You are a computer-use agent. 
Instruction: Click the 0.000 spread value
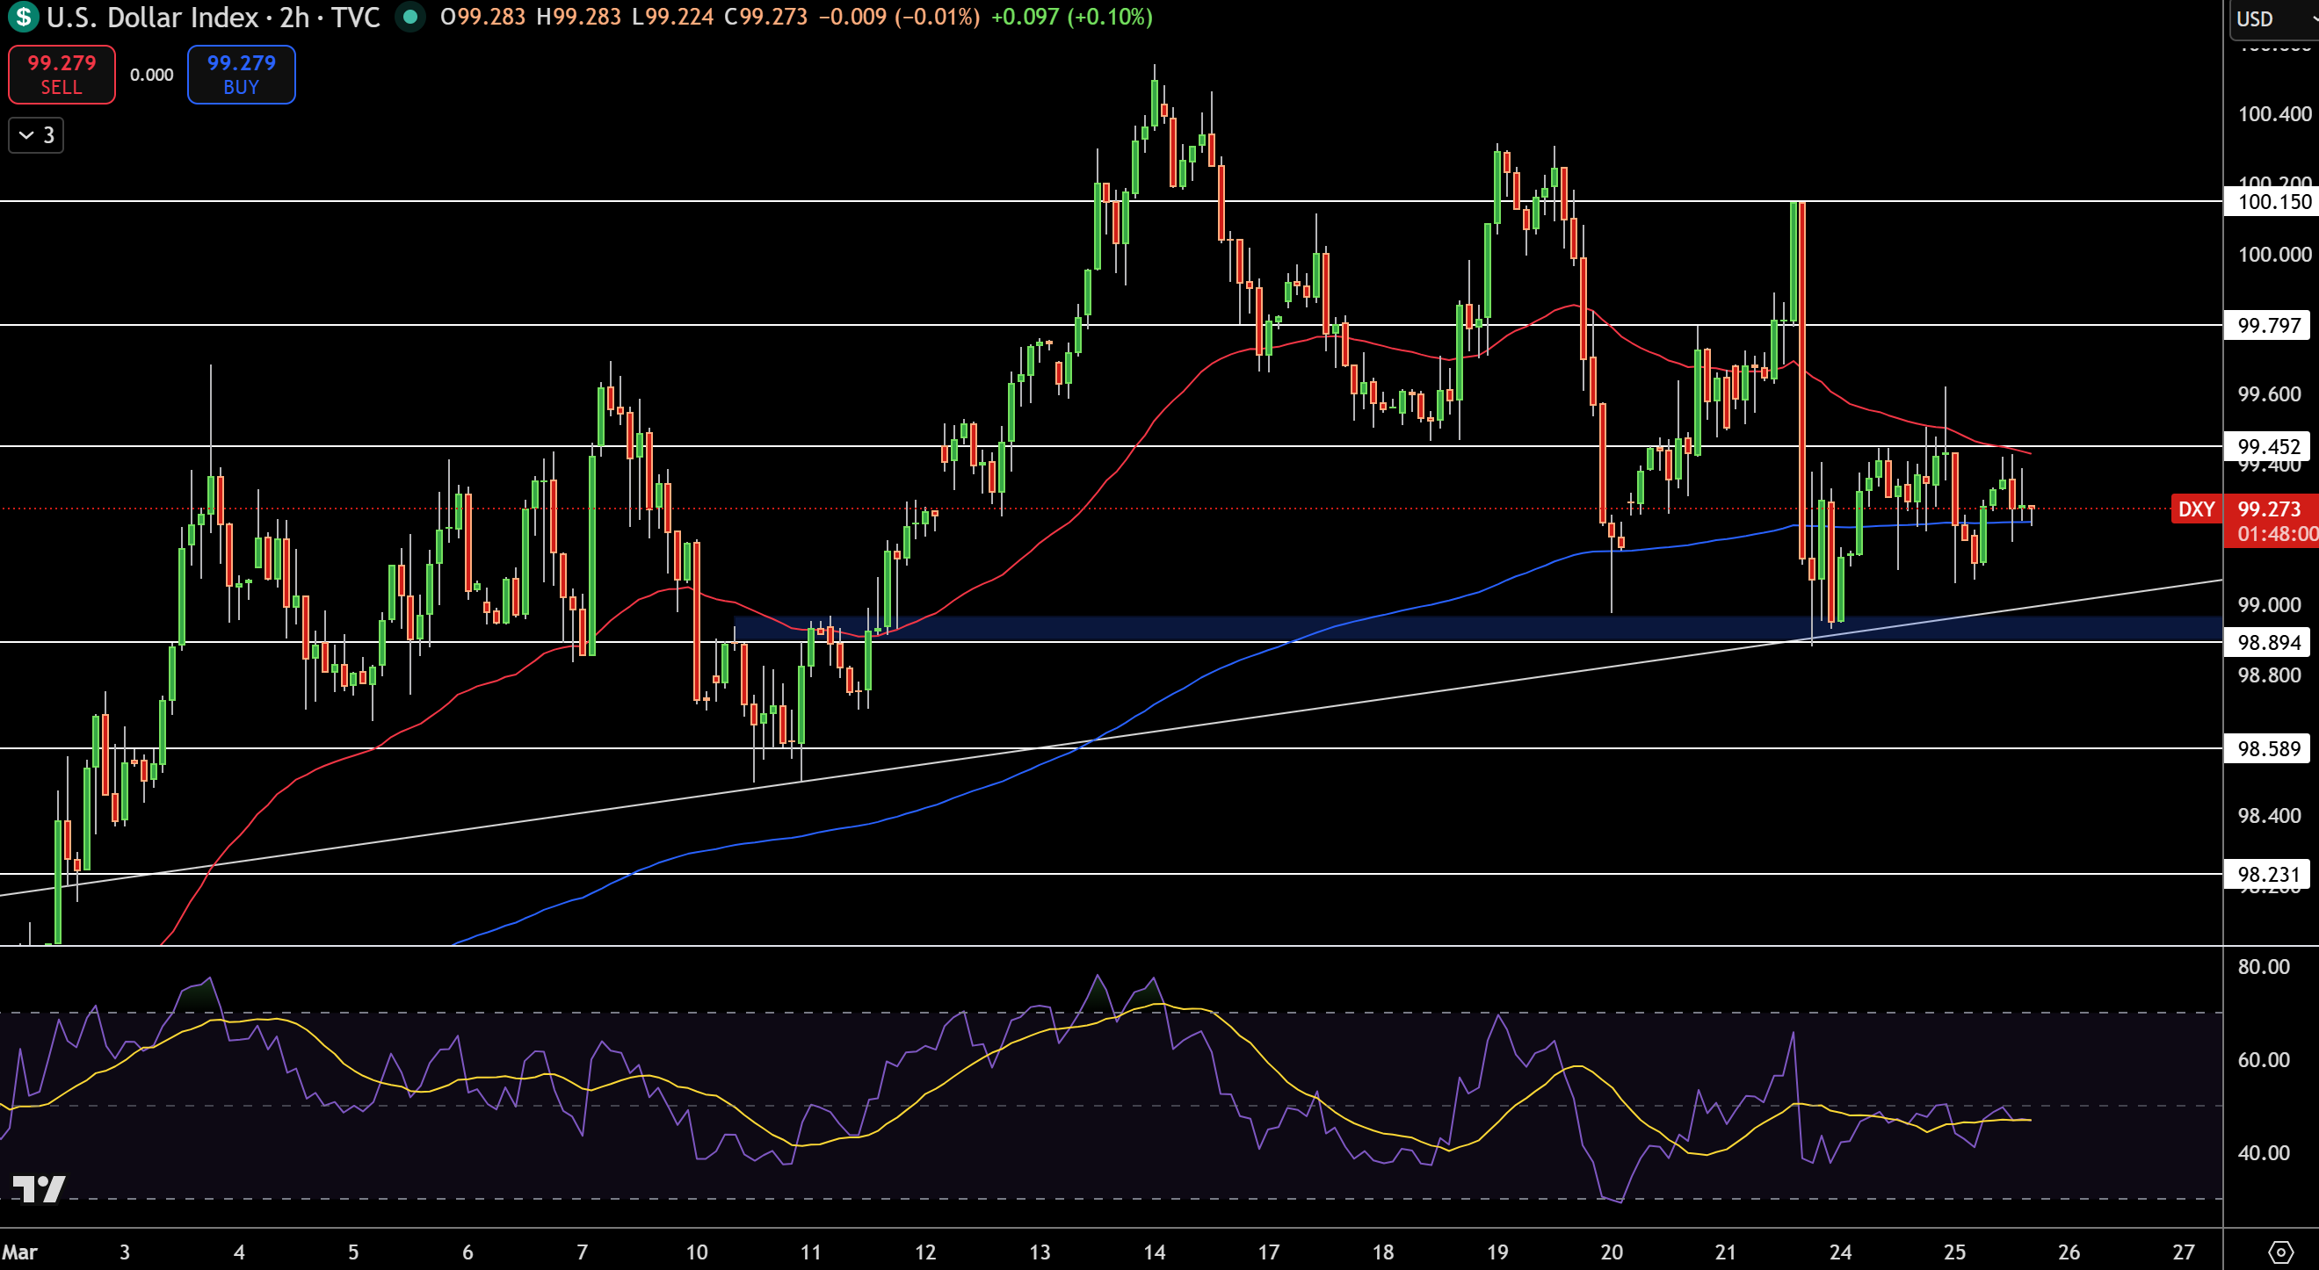tap(151, 75)
